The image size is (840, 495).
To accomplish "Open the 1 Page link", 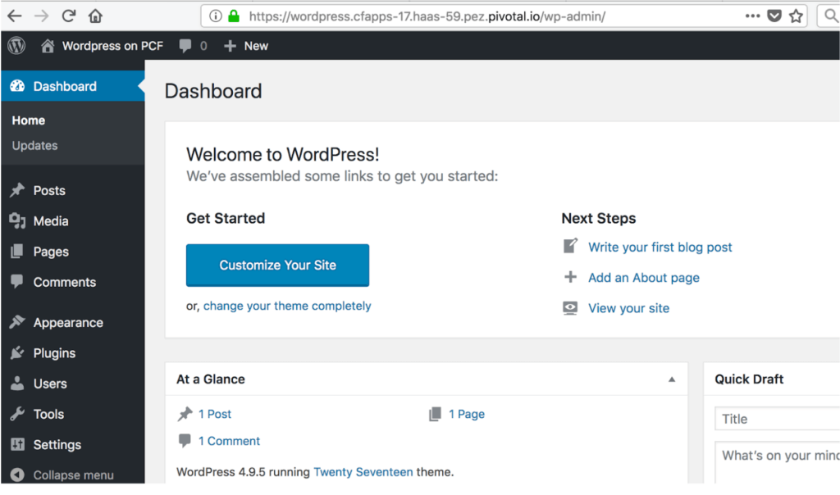I will tap(467, 414).
